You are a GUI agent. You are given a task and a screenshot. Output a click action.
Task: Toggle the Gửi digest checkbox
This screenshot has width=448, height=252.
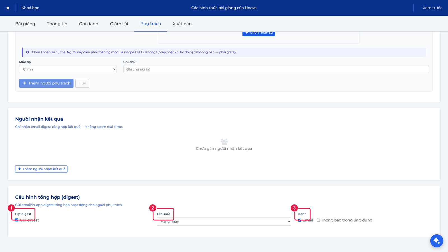click(17, 220)
